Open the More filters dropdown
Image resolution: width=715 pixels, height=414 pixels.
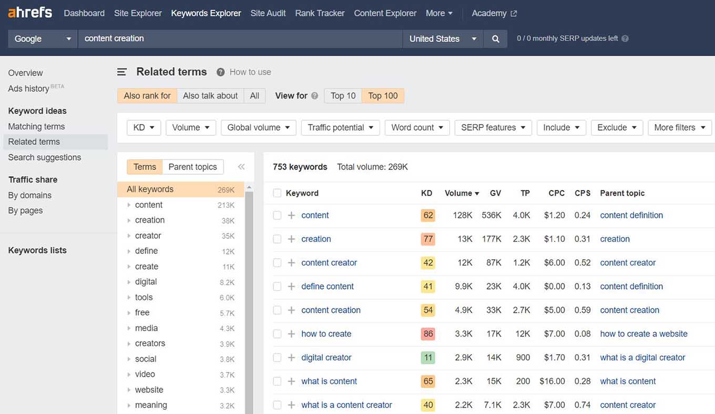[x=680, y=128]
